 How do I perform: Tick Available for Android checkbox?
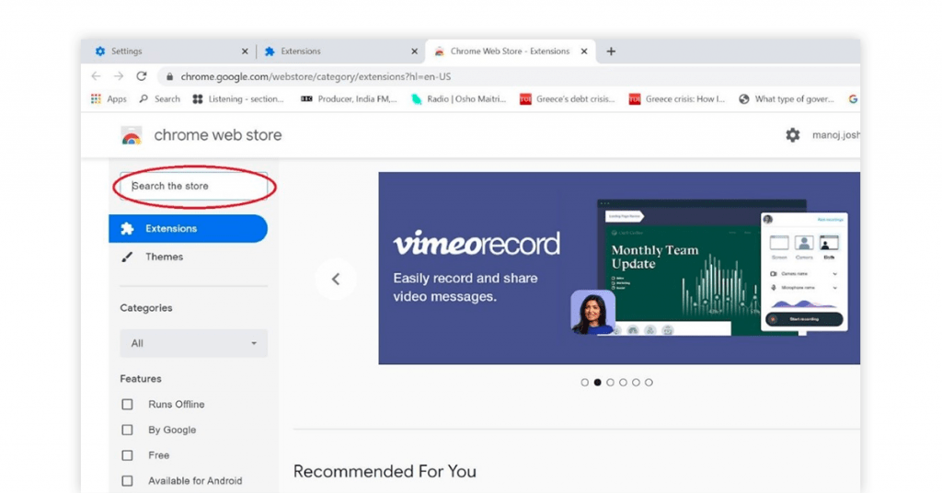(127, 481)
